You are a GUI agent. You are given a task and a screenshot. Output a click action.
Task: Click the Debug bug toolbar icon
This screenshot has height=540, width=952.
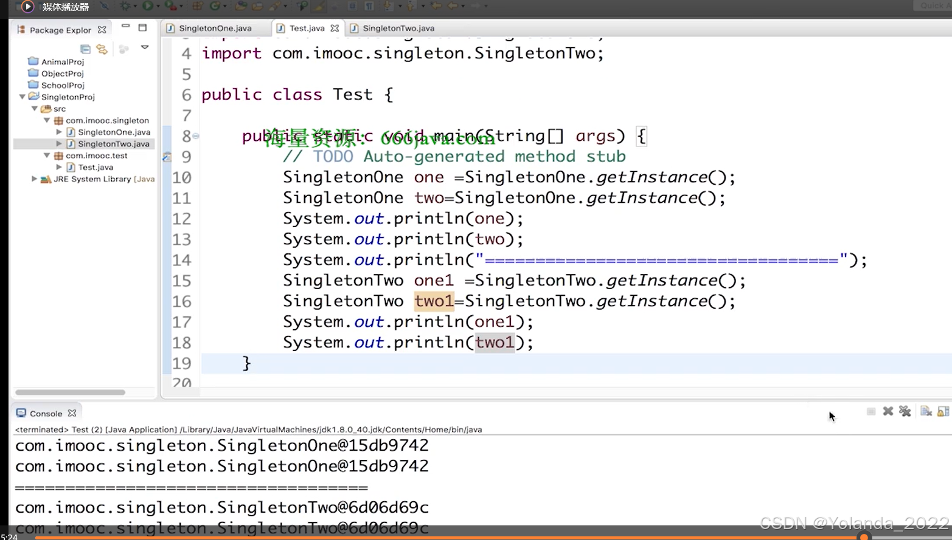click(x=125, y=5)
